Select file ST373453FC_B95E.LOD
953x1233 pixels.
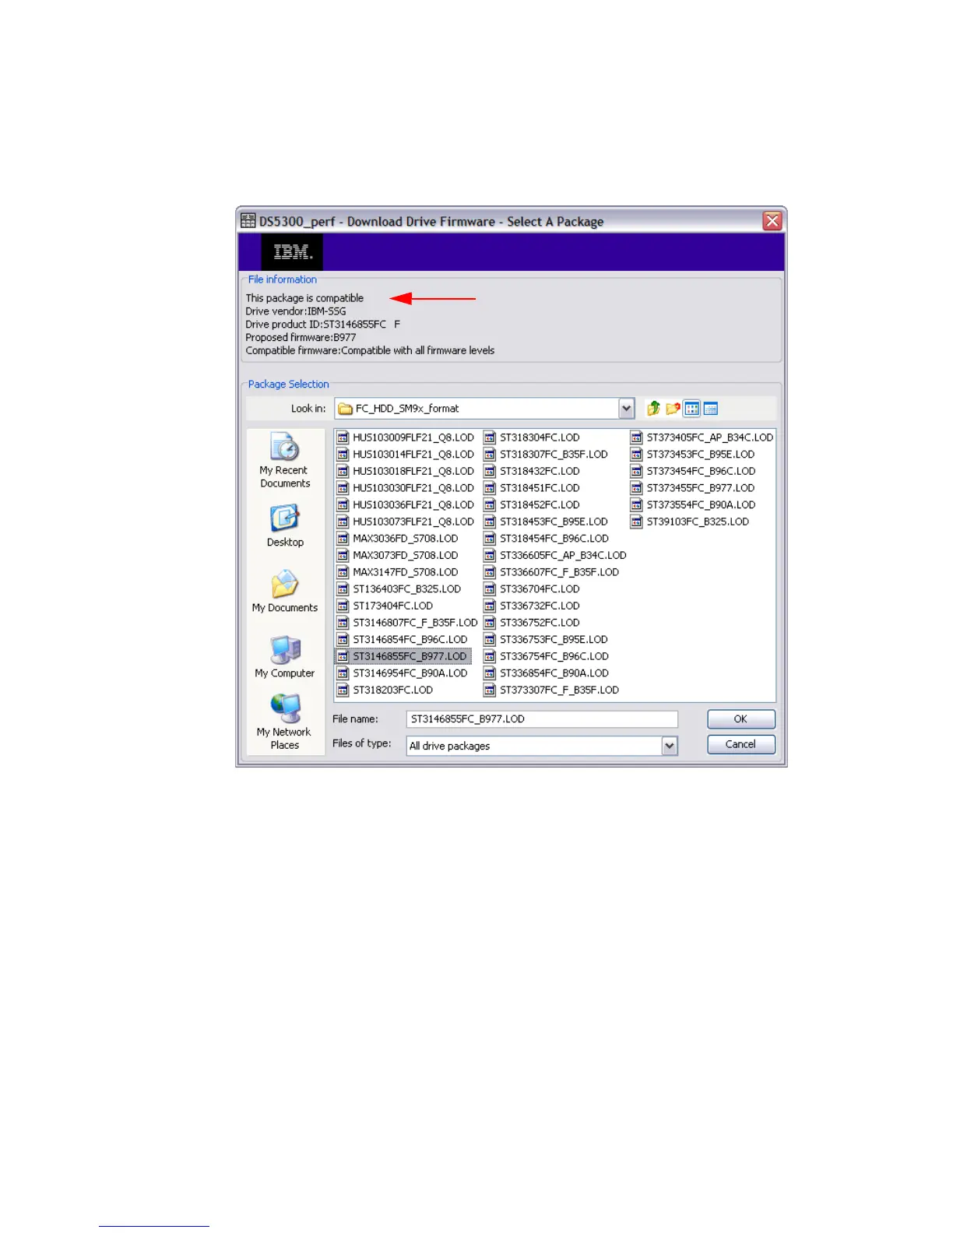coord(693,455)
